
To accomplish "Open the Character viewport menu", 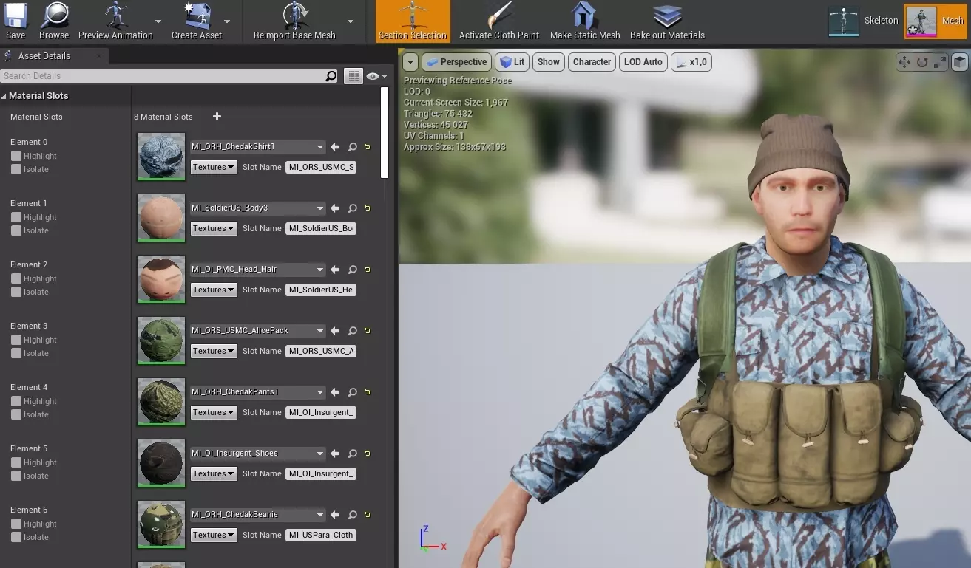I will (x=592, y=62).
